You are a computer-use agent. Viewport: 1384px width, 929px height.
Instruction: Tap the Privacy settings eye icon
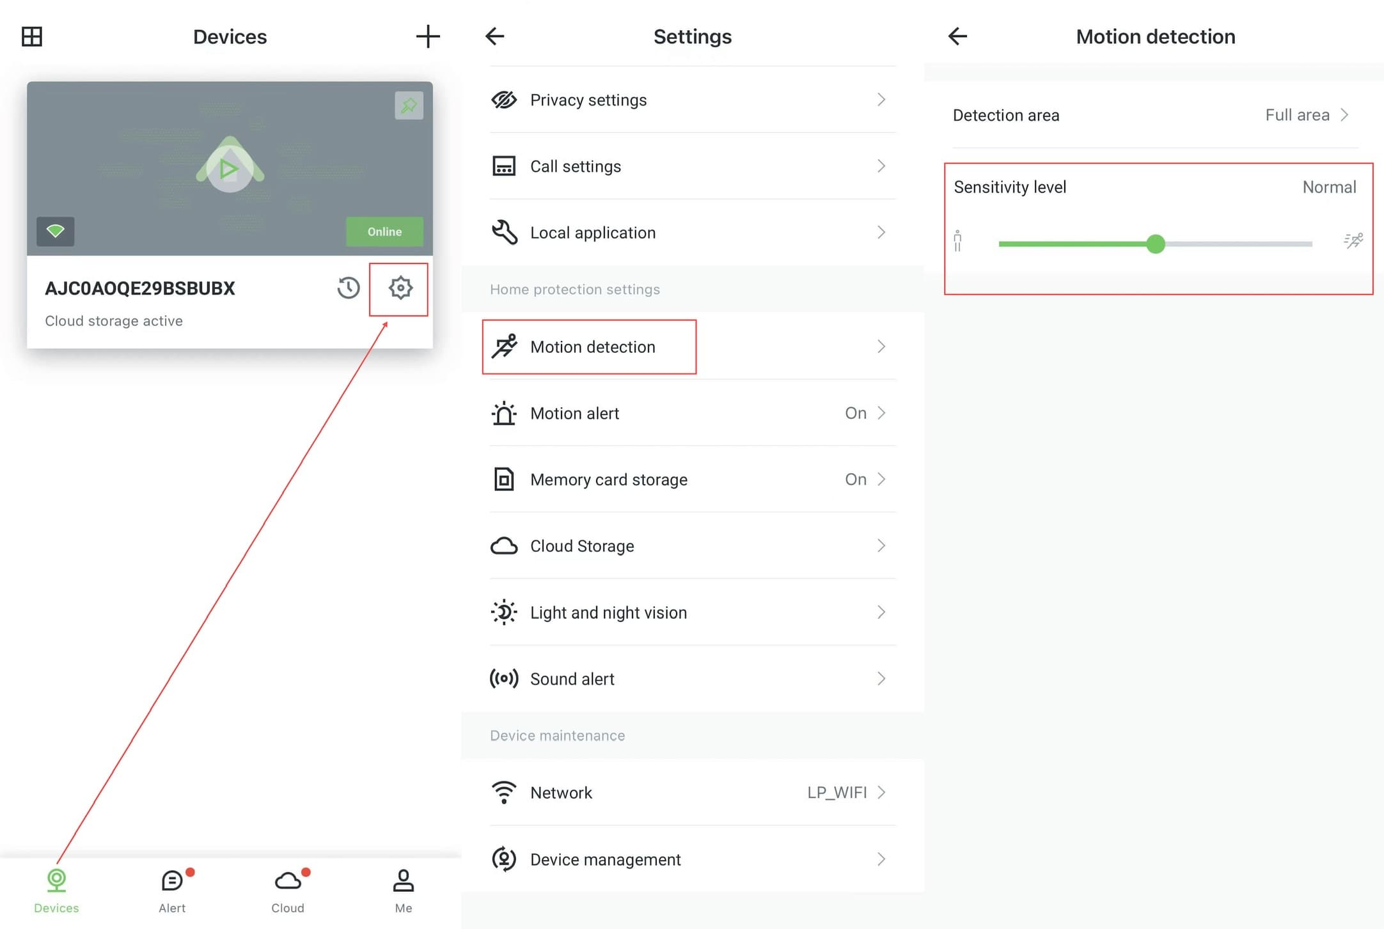504,100
